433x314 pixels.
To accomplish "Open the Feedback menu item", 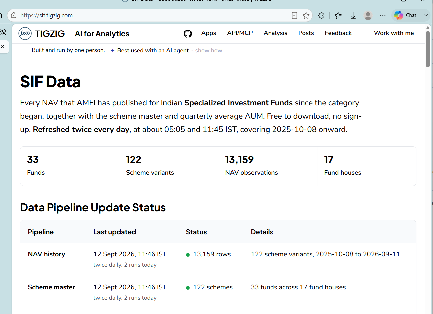I will (x=338, y=33).
